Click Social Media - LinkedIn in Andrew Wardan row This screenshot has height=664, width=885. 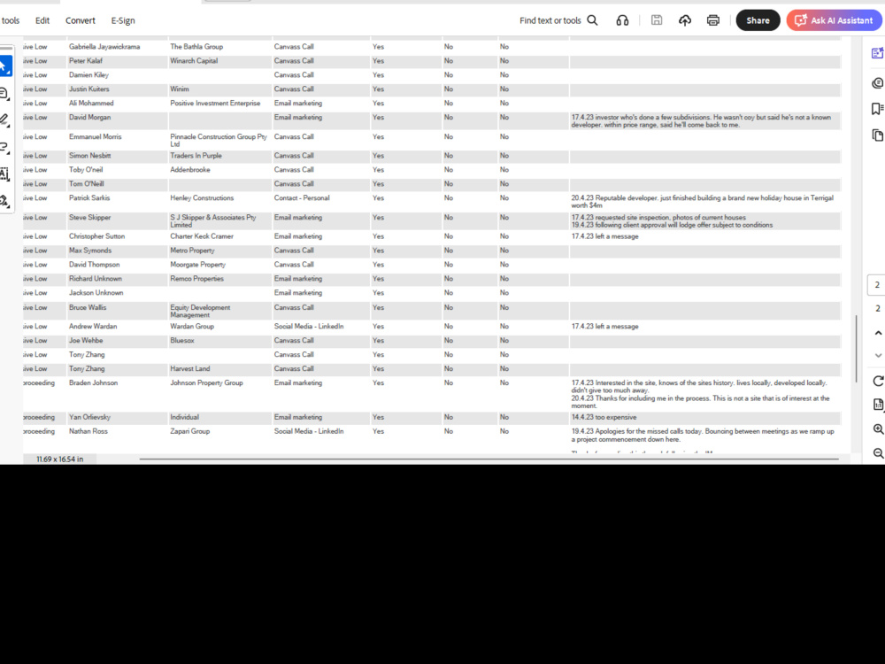(x=309, y=327)
